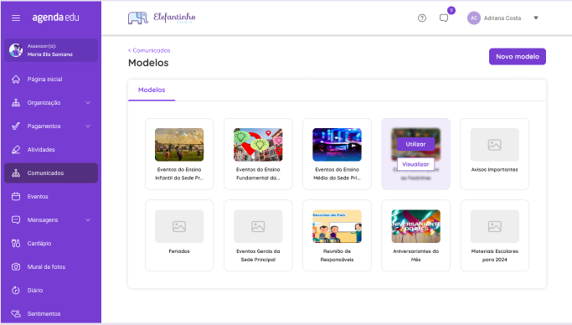Expand the Organização submenu chevron

click(x=88, y=103)
